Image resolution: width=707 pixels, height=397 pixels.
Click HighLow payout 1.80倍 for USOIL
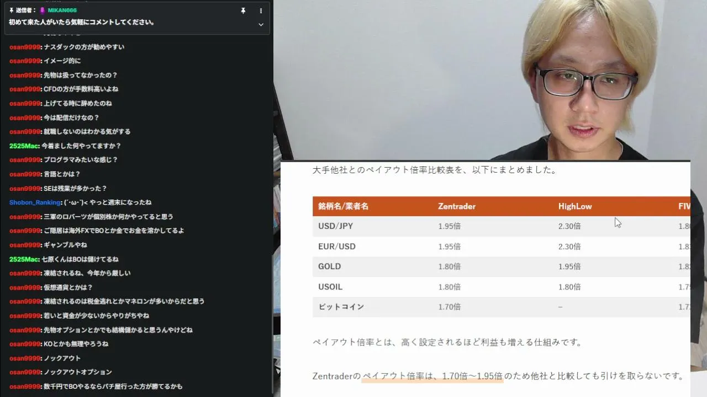click(x=569, y=287)
